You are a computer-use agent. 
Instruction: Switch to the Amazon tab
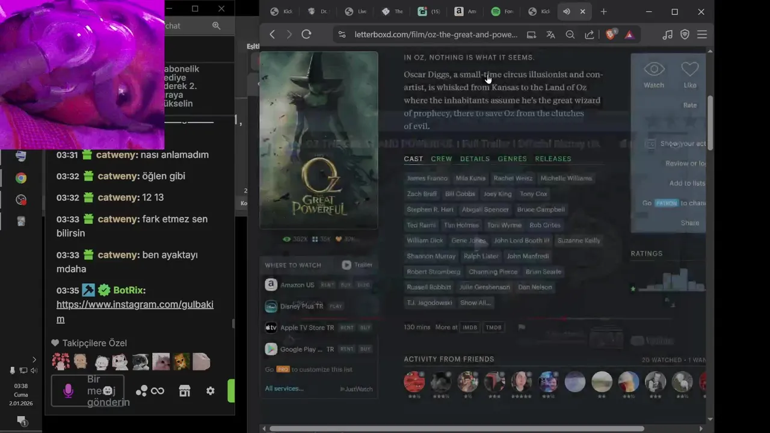(467, 11)
